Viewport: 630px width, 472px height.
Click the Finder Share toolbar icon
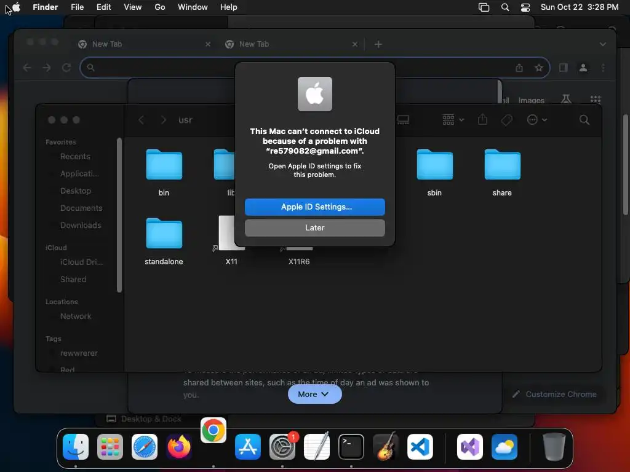[482, 120]
